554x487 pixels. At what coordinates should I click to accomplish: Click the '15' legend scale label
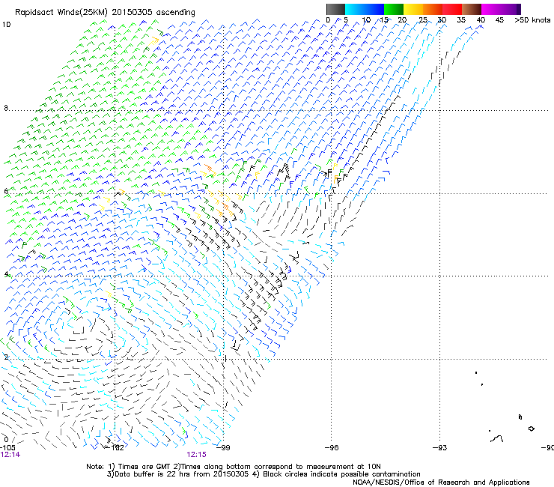(x=384, y=20)
